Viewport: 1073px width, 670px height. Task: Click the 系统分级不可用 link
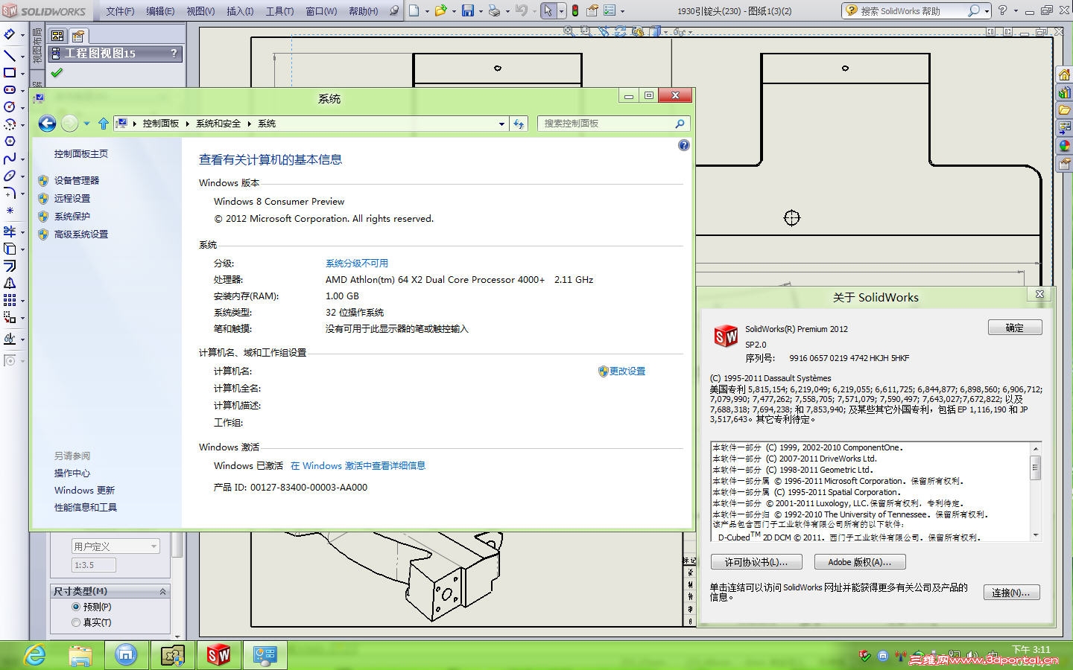(357, 263)
